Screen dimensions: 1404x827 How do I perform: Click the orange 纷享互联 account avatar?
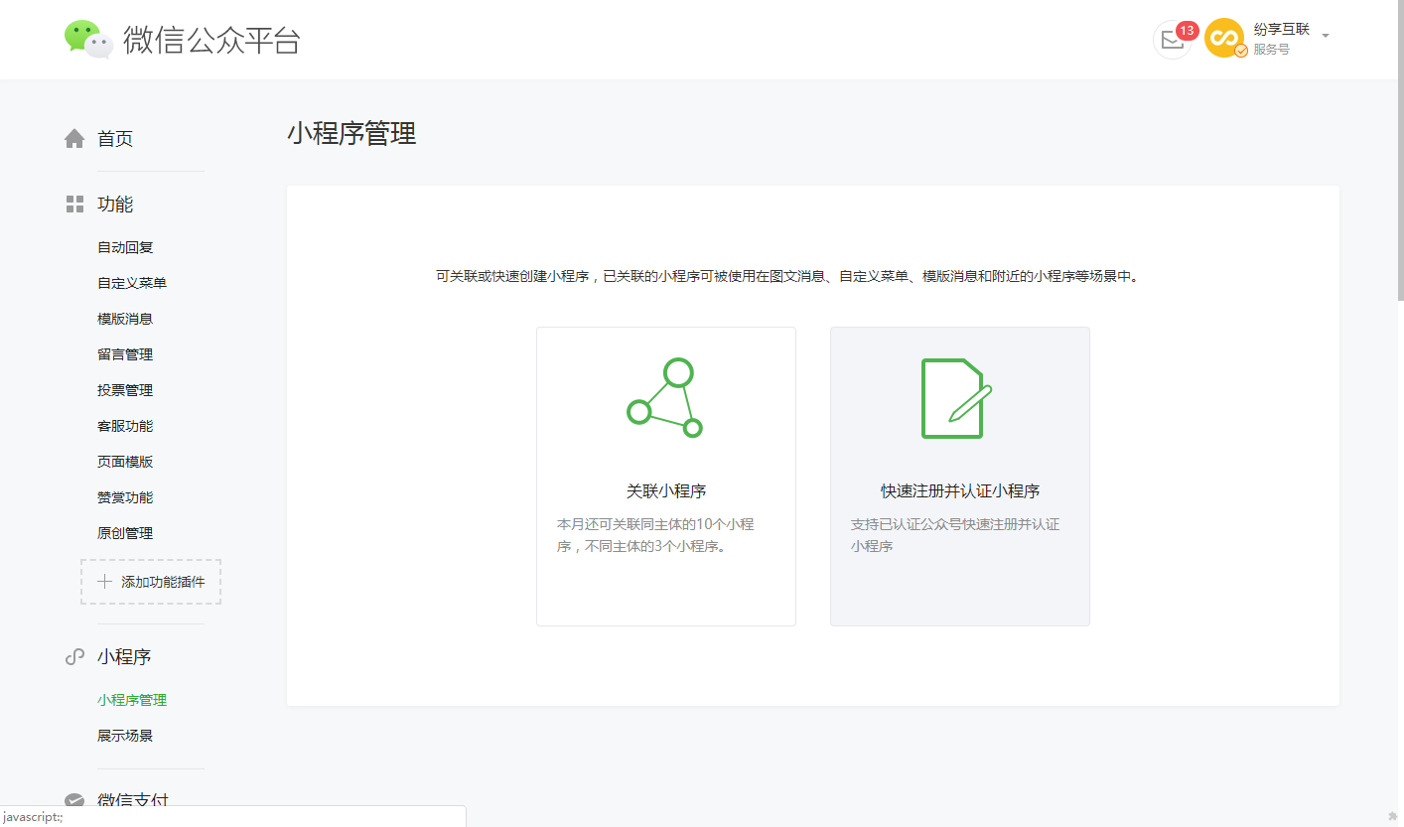1224,39
